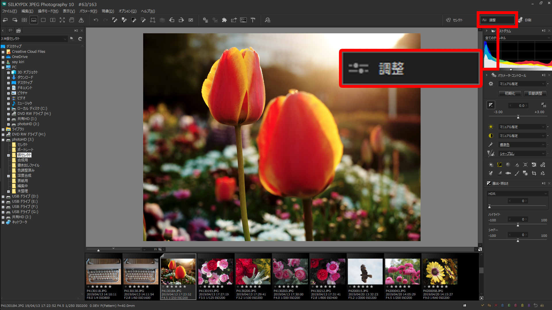The width and height of the screenshot is (552, 310).
Task: Toggle the highlight warning triangle icon
Action: click(81, 20)
